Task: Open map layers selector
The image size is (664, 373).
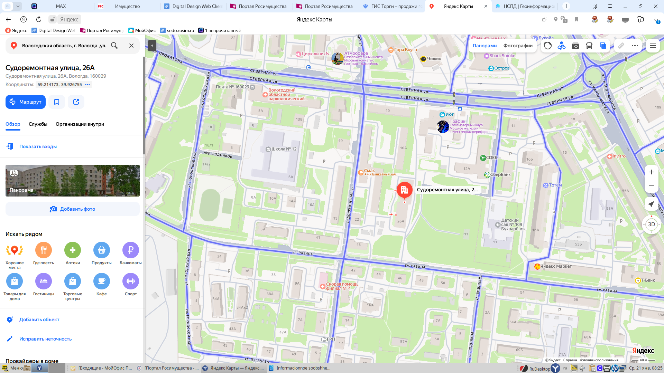Action: pos(603,46)
